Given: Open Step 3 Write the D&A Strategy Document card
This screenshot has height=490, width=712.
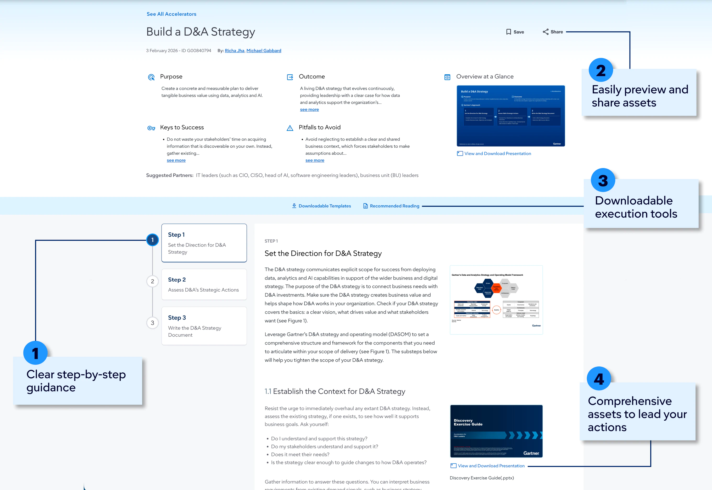Looking at the screenshot, I should [204, 326].
